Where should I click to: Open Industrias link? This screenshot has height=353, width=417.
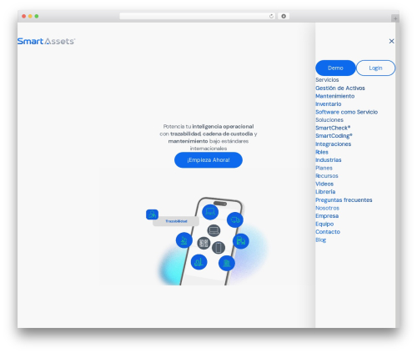pos(329,160)
